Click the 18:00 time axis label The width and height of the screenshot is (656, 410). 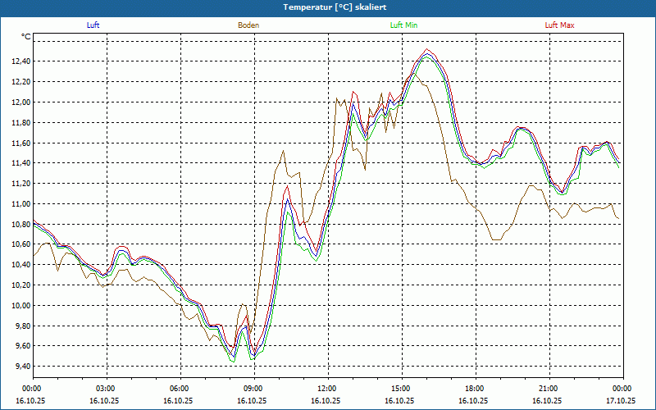pos(475,389)
